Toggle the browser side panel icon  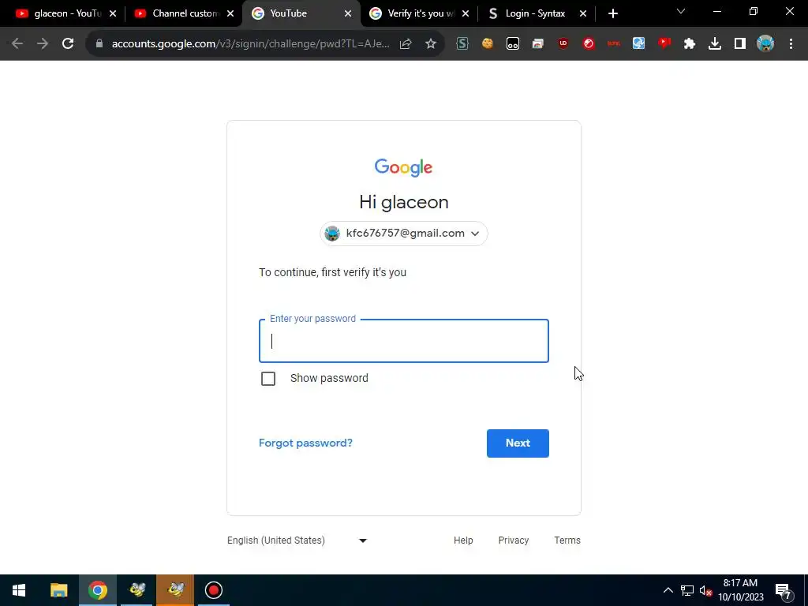pos(740,44)
